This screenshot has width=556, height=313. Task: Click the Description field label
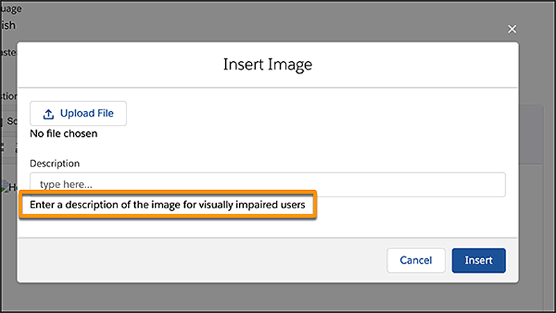[55, 163]
